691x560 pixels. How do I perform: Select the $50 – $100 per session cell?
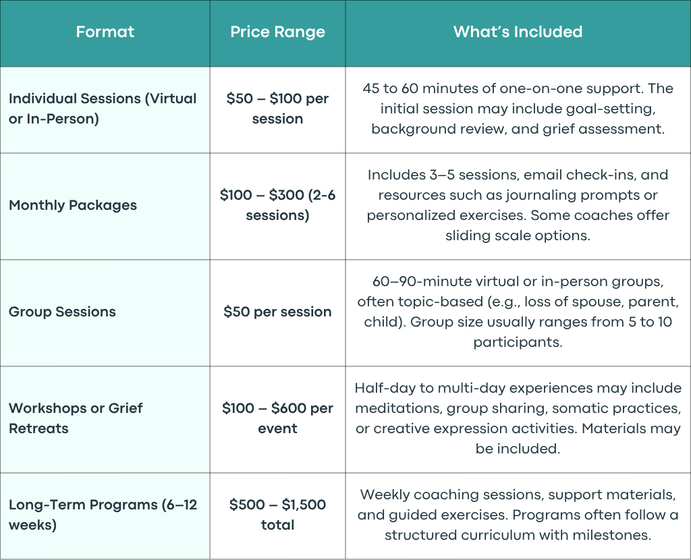277,109
